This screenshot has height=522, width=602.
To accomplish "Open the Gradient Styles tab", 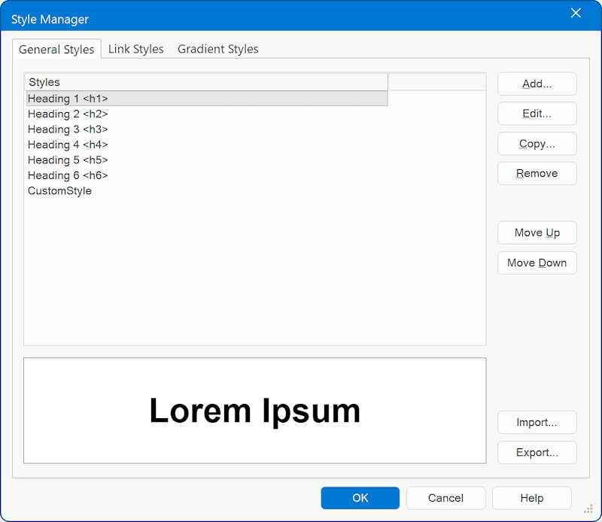I will coord(217,49).
